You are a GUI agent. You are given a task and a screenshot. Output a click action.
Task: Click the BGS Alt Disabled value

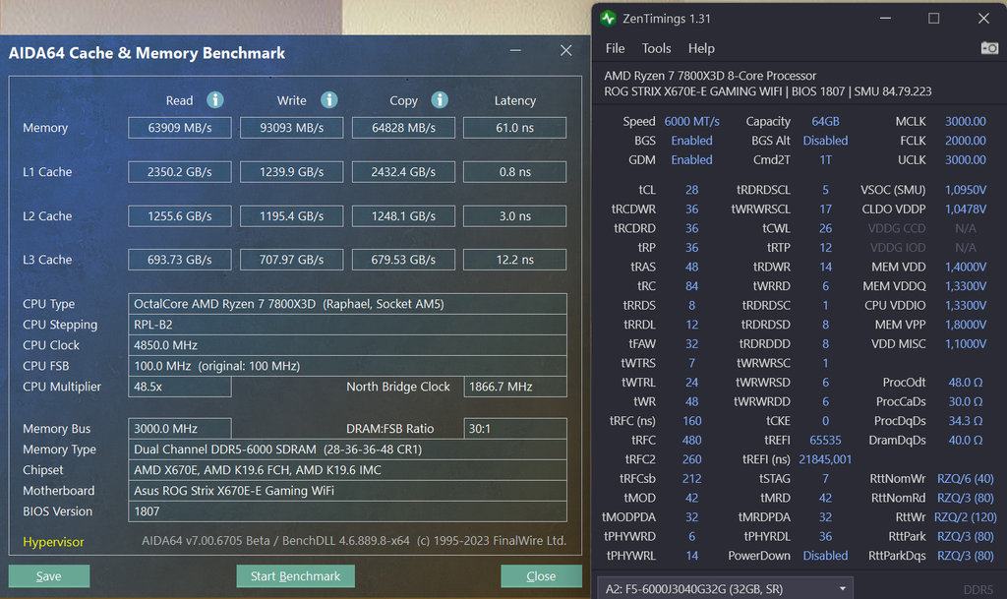[825, 141]
